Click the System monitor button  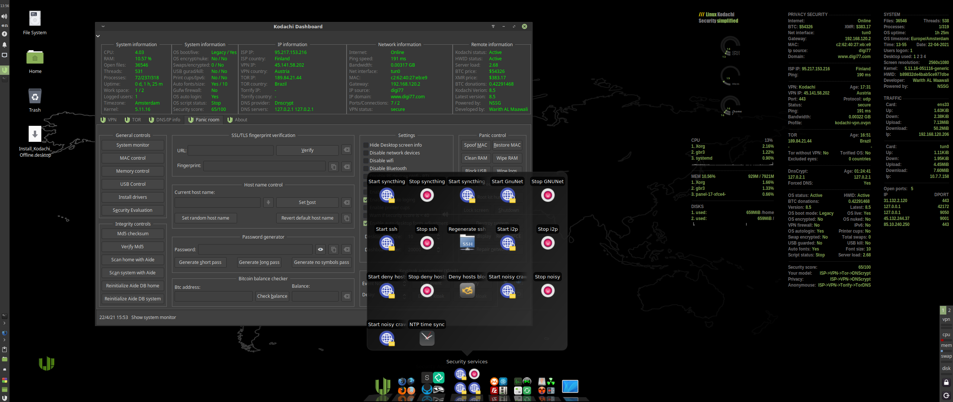(133, 145)
